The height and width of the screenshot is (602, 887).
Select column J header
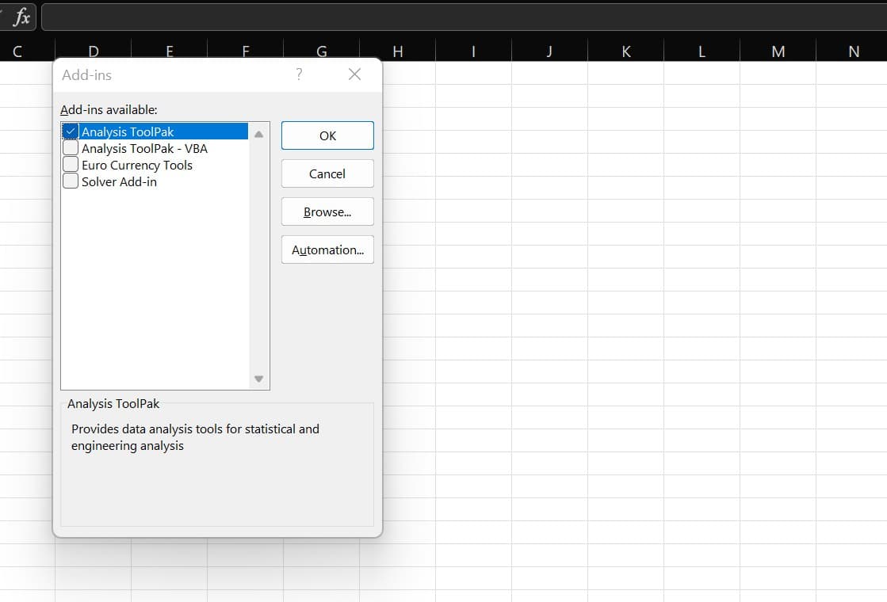pyautogui.click(x=549, y=51)
